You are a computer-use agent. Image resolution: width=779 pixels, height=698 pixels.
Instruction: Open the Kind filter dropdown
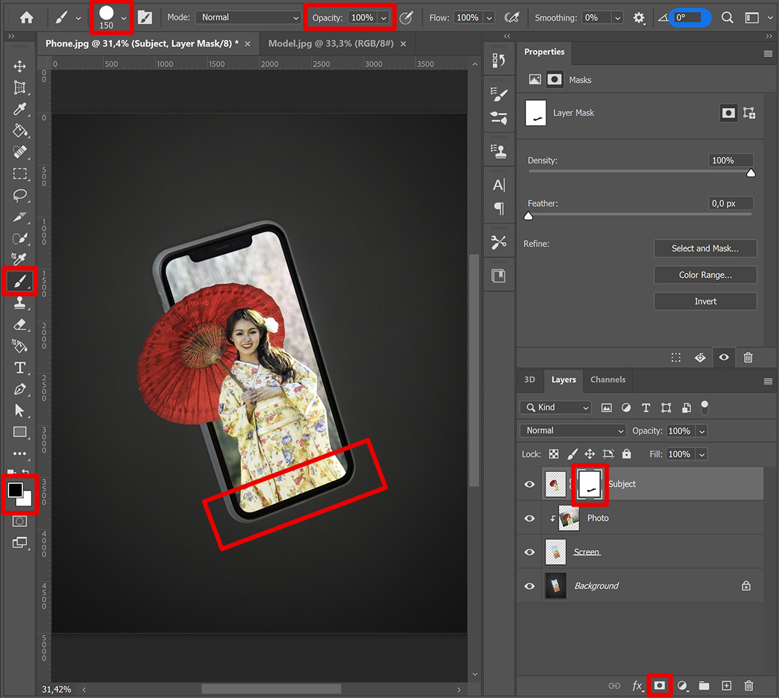click(x=555, y=407)
